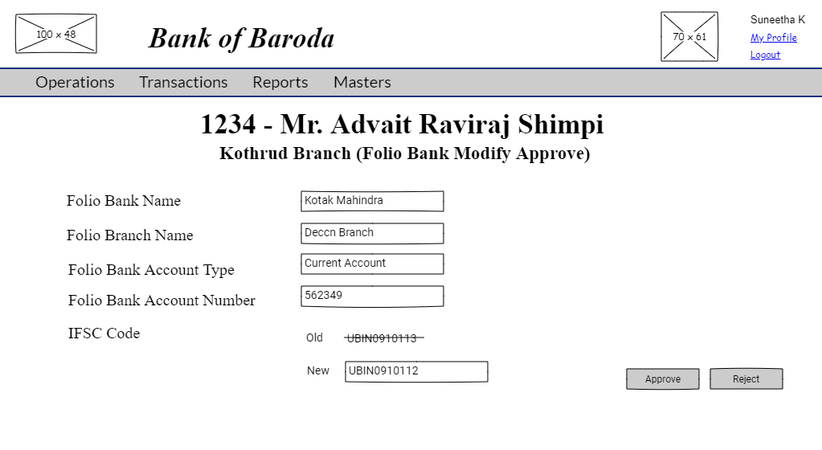The width and height of the screenshot is (822, 450).
Task: Focus the 562349 account number field
Action: click(x=372, y=296)
